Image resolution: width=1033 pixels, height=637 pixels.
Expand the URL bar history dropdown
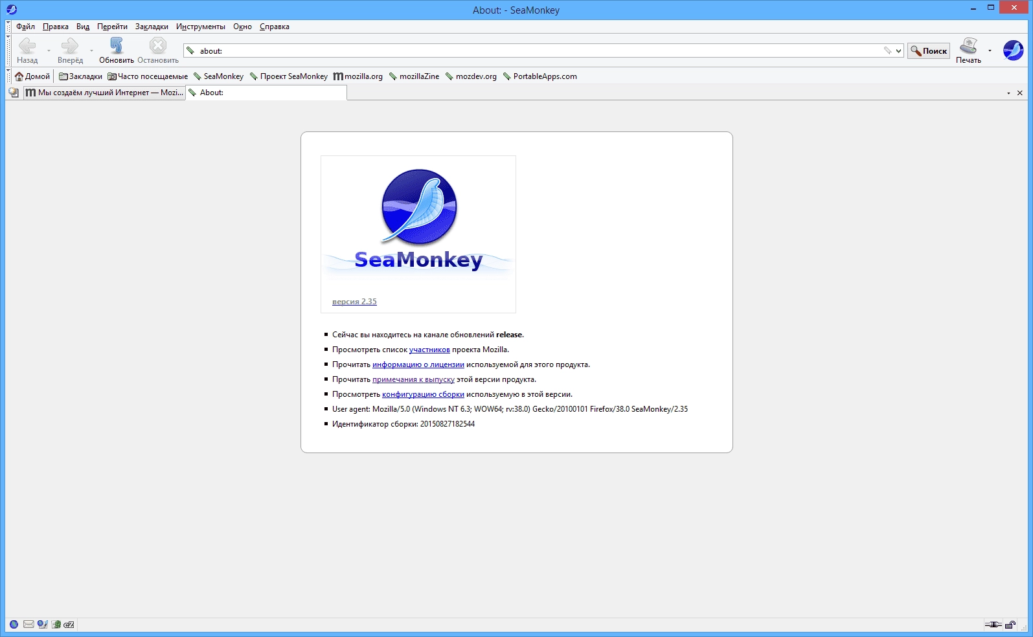[899, 50]
